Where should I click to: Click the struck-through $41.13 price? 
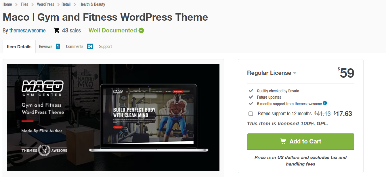pos(322,114)
